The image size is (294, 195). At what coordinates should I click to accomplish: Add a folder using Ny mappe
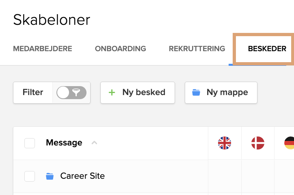[x=221, y=93]
